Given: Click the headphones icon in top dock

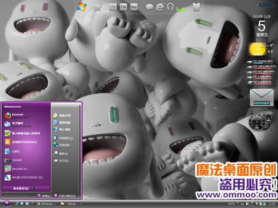Looking at the screenshot, I should pyautogui.click(x=170, y=7).
